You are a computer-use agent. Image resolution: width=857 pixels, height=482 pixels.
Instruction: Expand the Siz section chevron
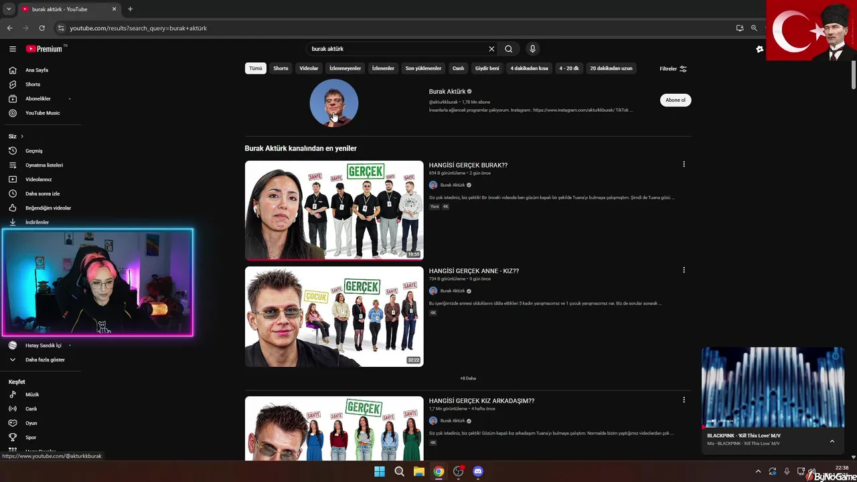tap(21, 137)
